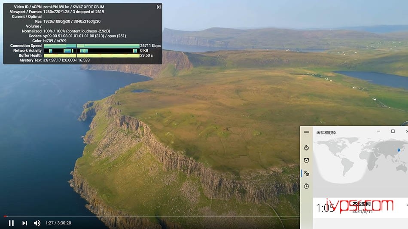Image resolution: width=408 pixels, height=229 pixels.
Task: Click the location pin on world map
Action: pyautogui.click(x=399, y=150)
